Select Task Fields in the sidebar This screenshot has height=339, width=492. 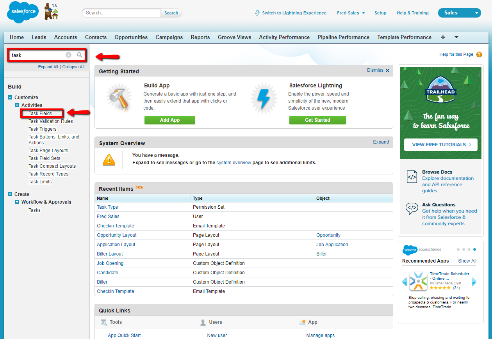[x=40, y=114]
